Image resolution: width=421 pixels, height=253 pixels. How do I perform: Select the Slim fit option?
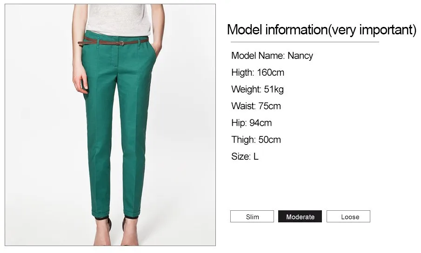point(252,216)
